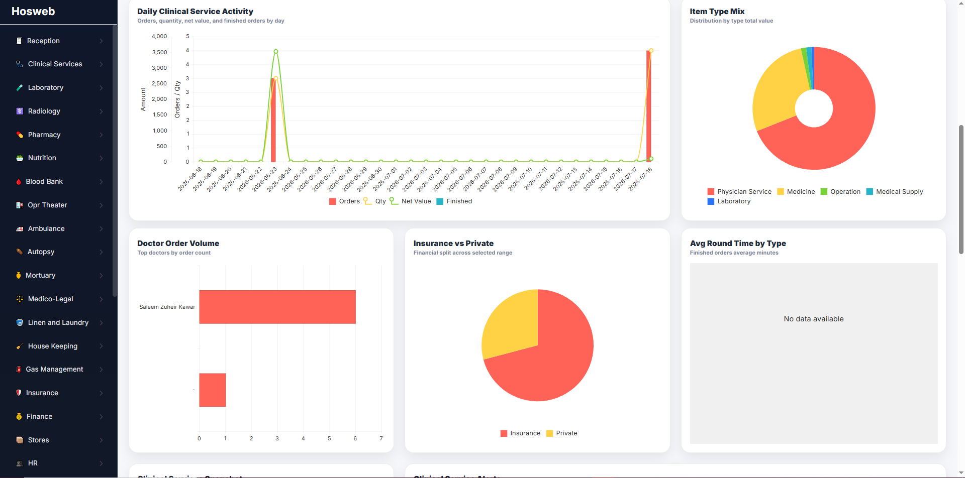Screen dimensions: 965x478
Task: Toggle Physician Service in Item Type legend
Action: [739, 192]
